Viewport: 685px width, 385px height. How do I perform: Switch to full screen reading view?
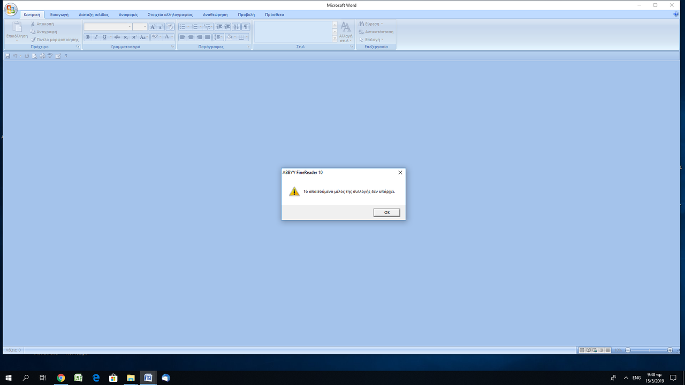click(588, 350)
